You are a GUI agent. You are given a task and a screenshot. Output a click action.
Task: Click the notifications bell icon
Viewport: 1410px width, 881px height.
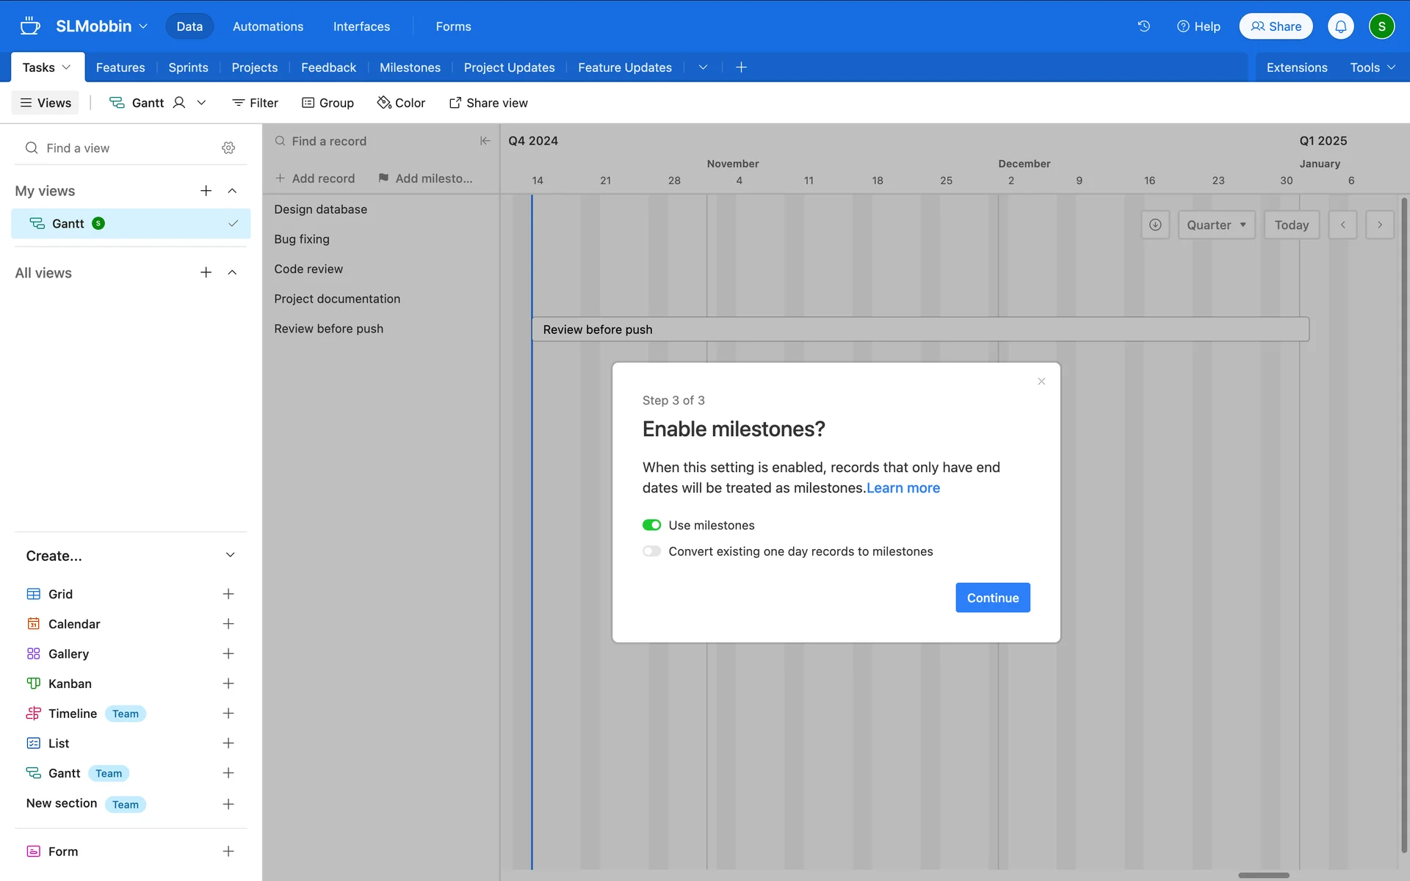(1340, 26)
